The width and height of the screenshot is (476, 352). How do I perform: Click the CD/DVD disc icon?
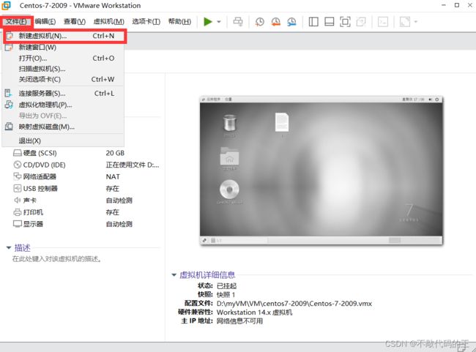coord(18,165)
